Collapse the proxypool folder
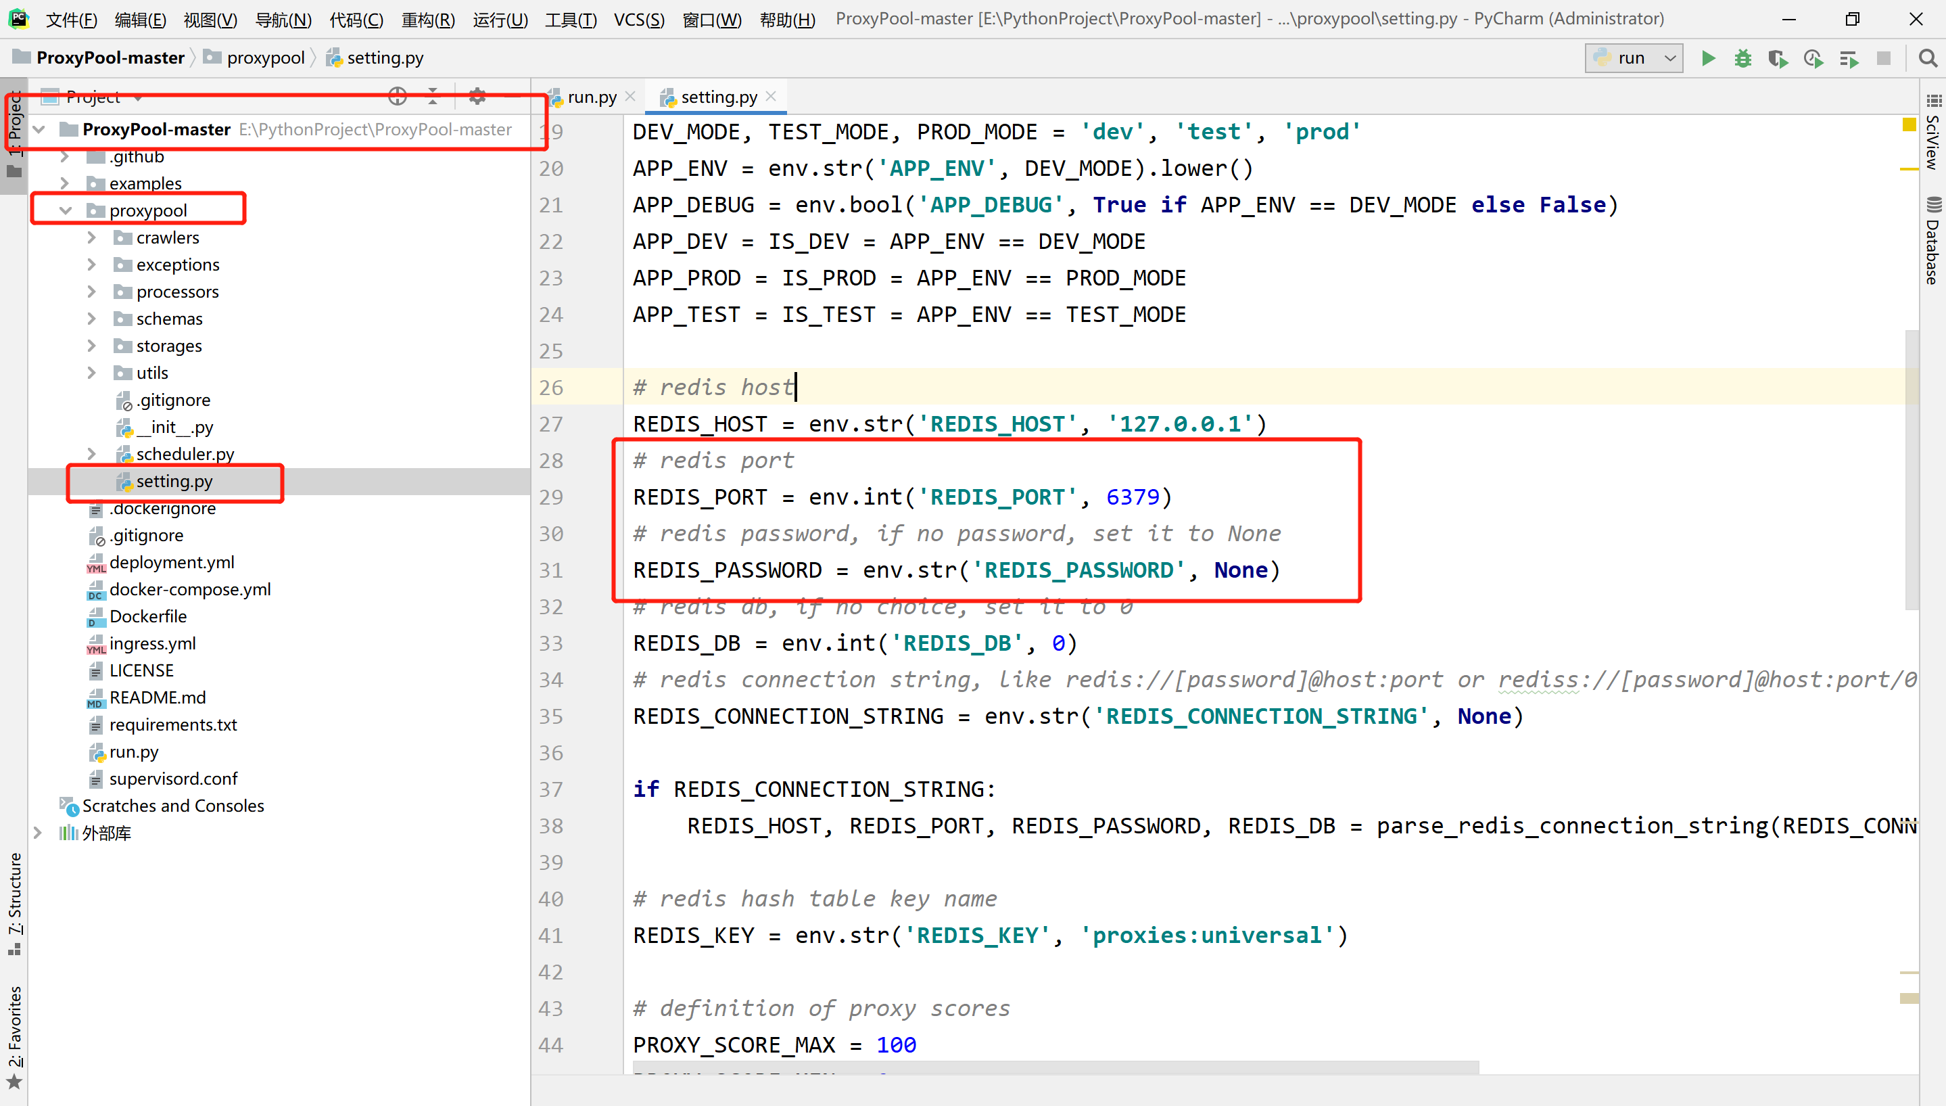 (x=66, y=210)
